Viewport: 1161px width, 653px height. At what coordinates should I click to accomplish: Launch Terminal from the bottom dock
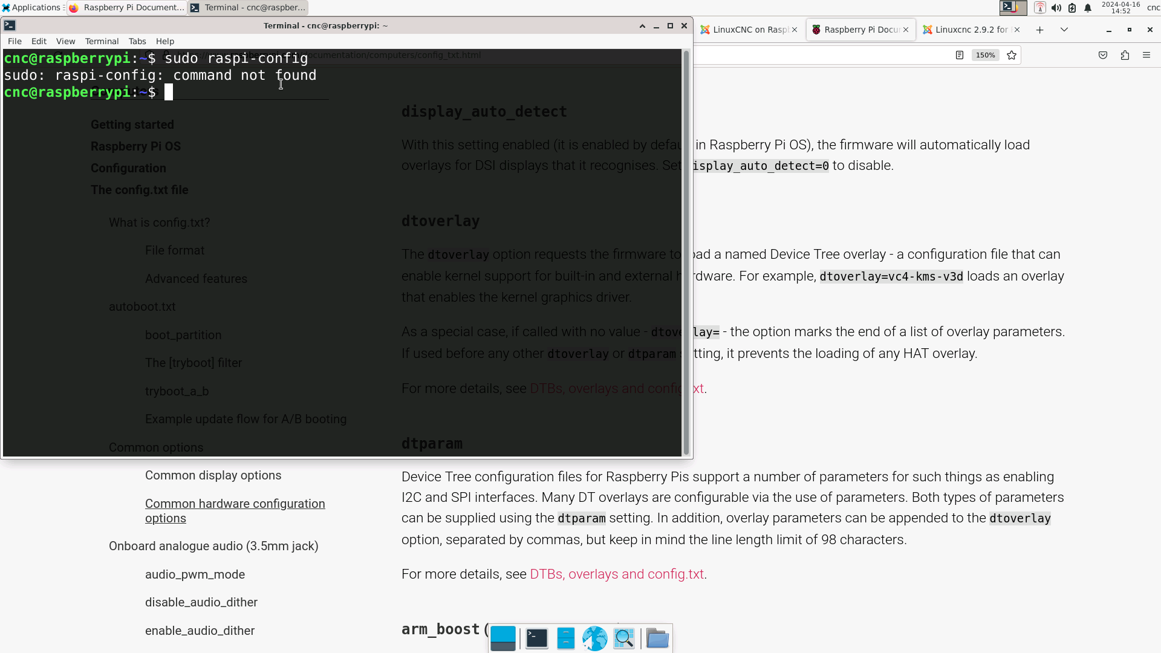pyautogui.click(x=536, y=638)
